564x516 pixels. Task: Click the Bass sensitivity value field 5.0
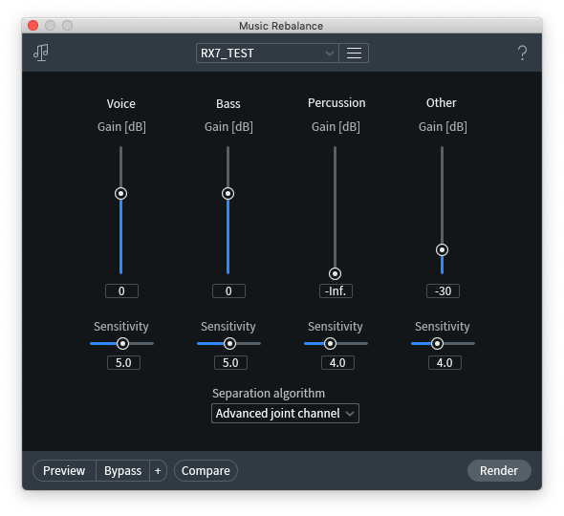230,362
